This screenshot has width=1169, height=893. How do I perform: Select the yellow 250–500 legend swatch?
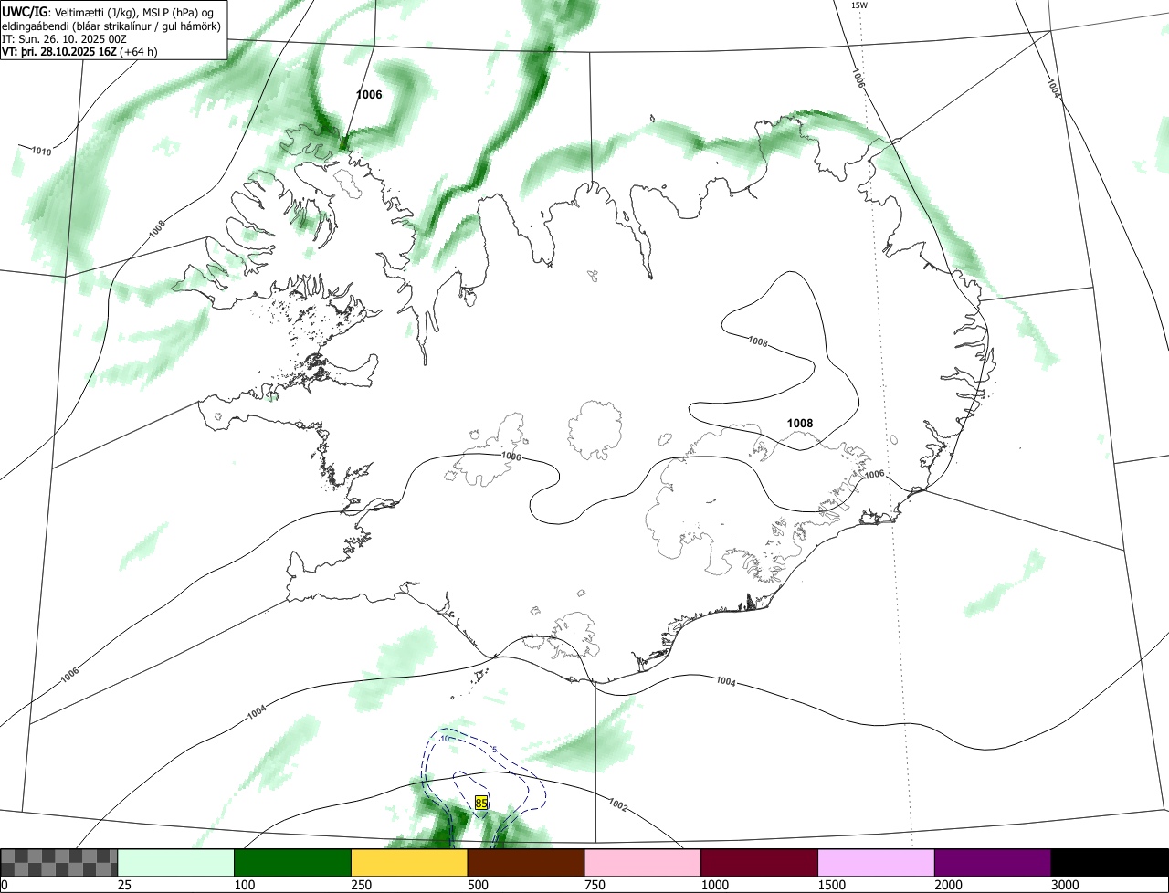[x=409, y=863]
